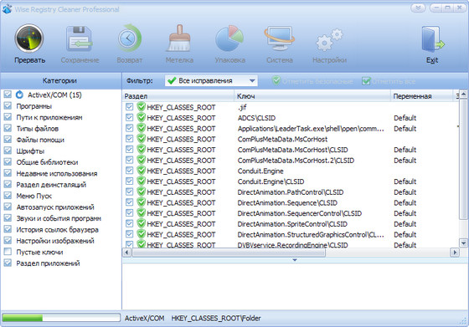Untick the ADCS\CLSID registry entry checkbox
This screenshot has height=327, width=469.
tap(129, 117)
